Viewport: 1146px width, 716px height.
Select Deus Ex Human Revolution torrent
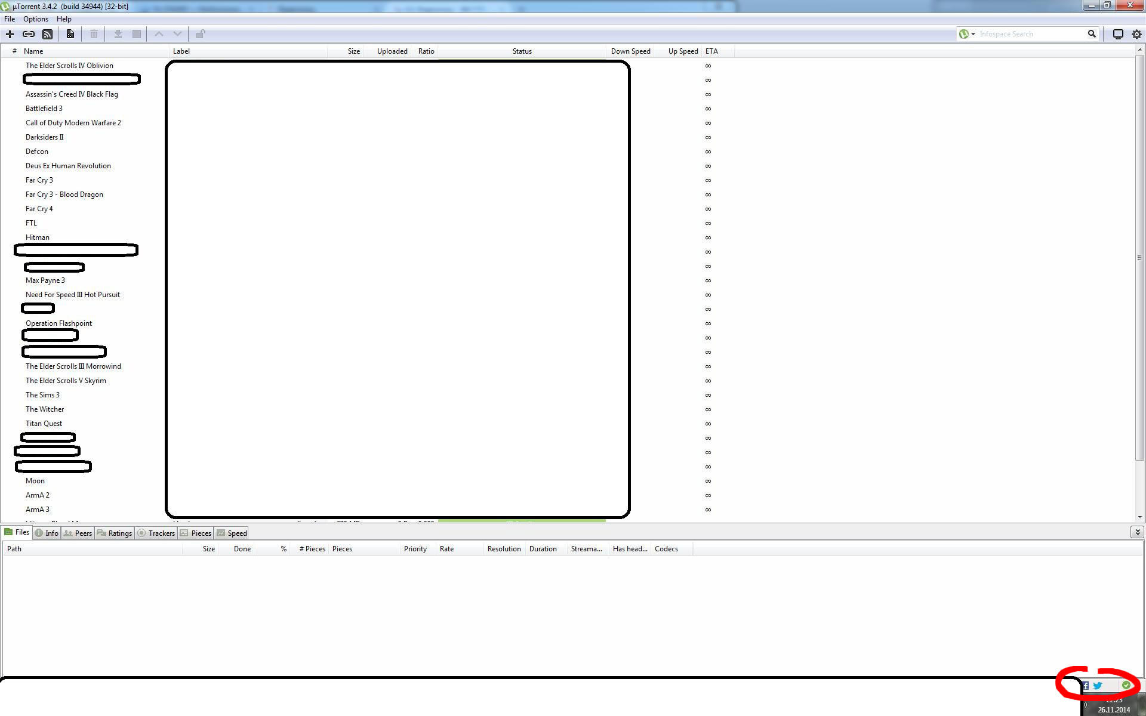pyautogui.click(x=68, y=166)
